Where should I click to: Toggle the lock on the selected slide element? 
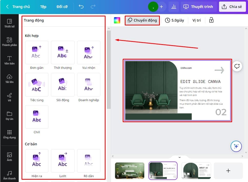211,20
